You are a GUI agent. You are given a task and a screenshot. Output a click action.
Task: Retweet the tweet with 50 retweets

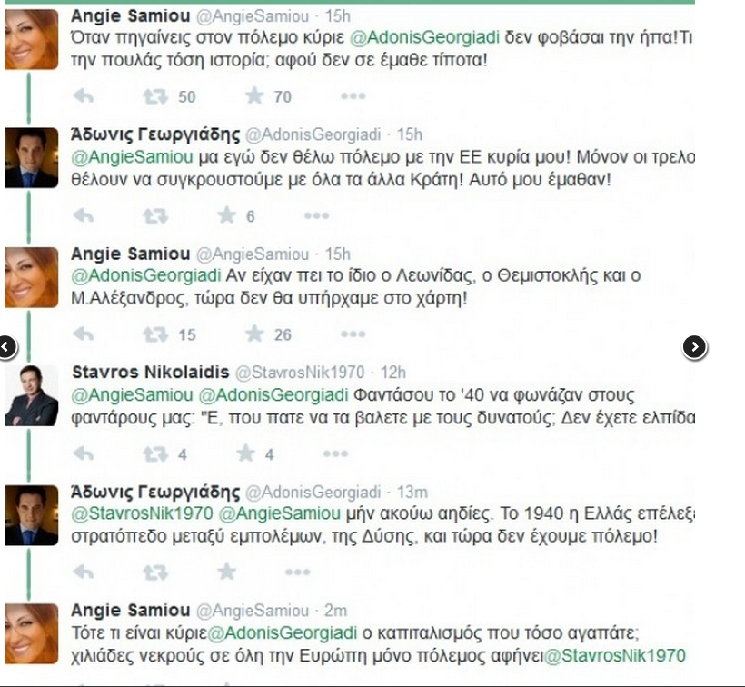[155, 96]
